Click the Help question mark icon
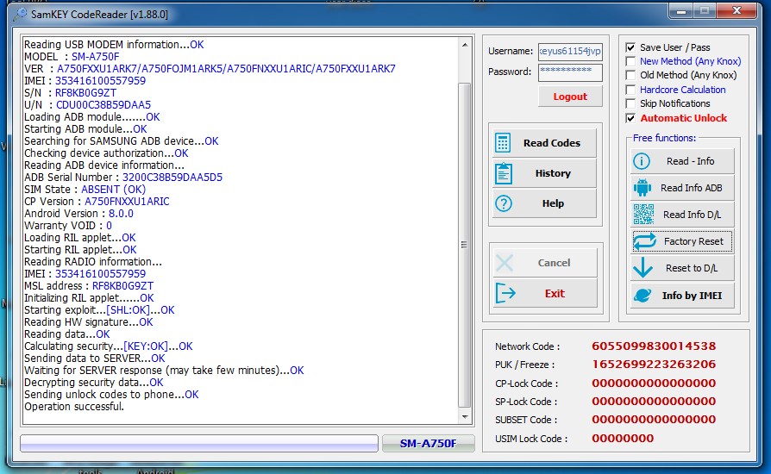The height and width of the screenshot is (474, 771). [x=504, y=203]
